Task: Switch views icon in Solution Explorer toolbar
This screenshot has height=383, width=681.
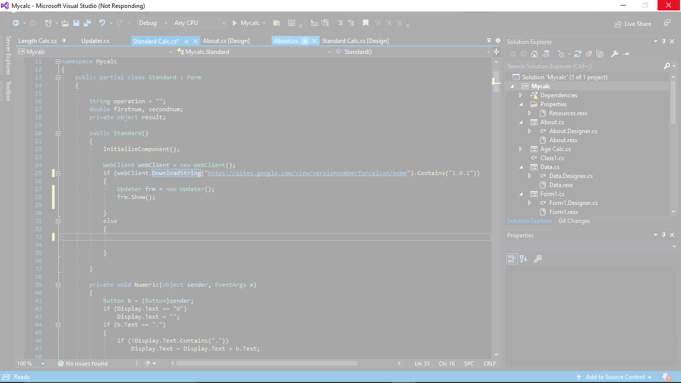Action: coord(546,54)
